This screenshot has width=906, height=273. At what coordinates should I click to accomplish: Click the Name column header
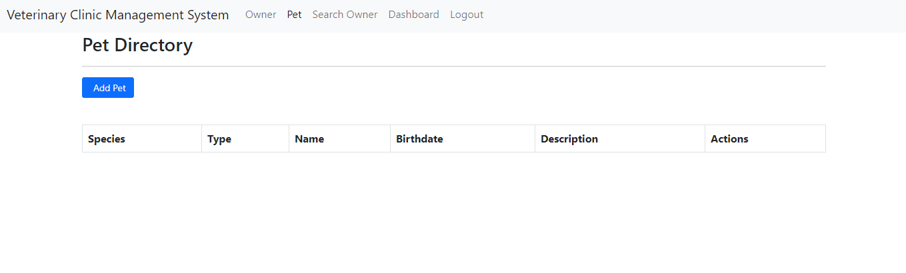click(x=340, y=138)
